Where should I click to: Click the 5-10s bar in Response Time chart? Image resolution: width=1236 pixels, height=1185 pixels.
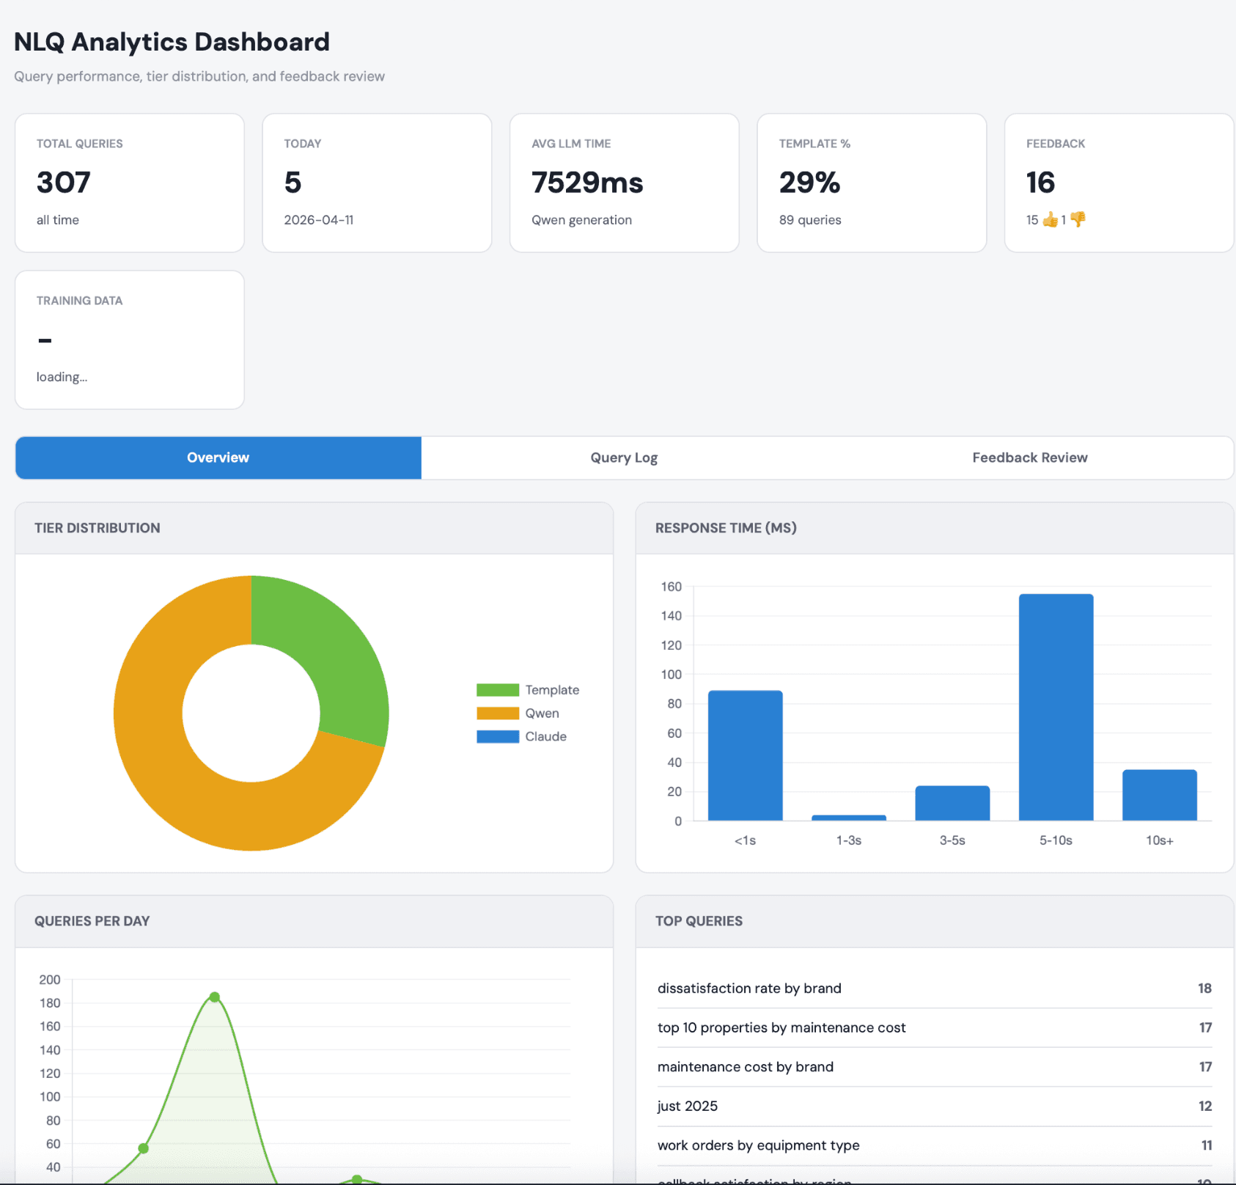1056,704
